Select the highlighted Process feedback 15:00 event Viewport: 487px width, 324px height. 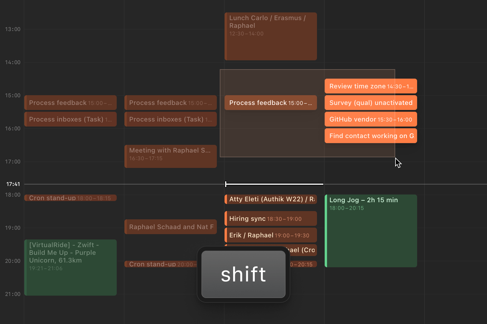271,103
